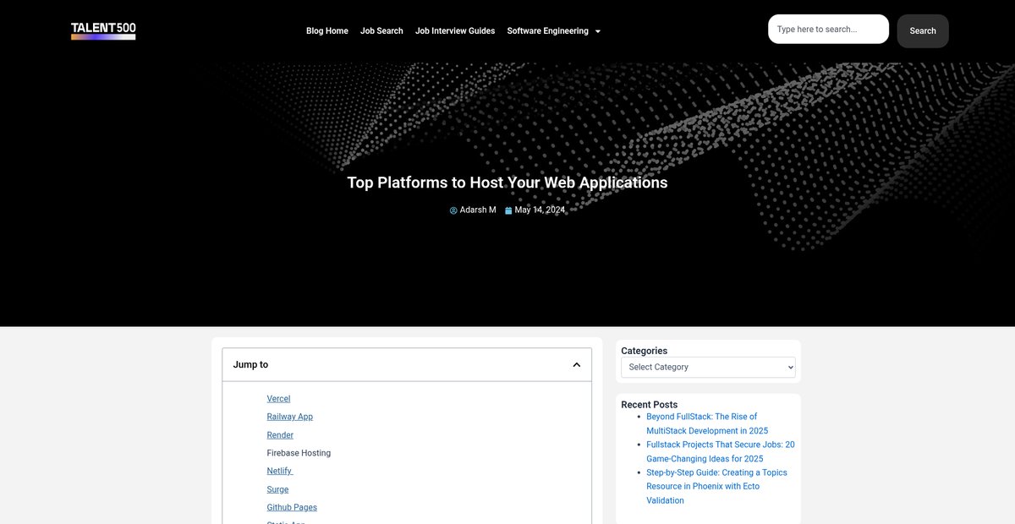Open the Job Search menu item
1015x524 pixels.
381,31
